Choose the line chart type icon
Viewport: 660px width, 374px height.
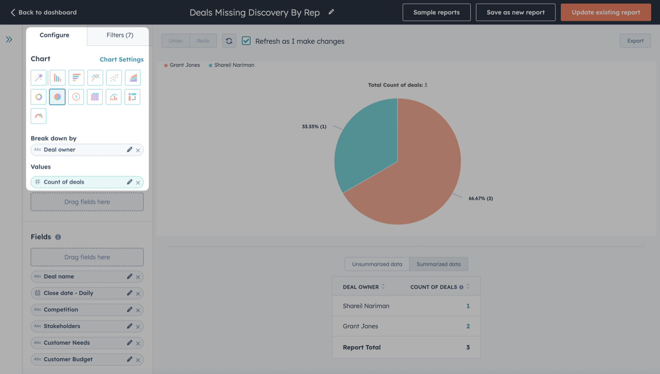click(95, 78)
